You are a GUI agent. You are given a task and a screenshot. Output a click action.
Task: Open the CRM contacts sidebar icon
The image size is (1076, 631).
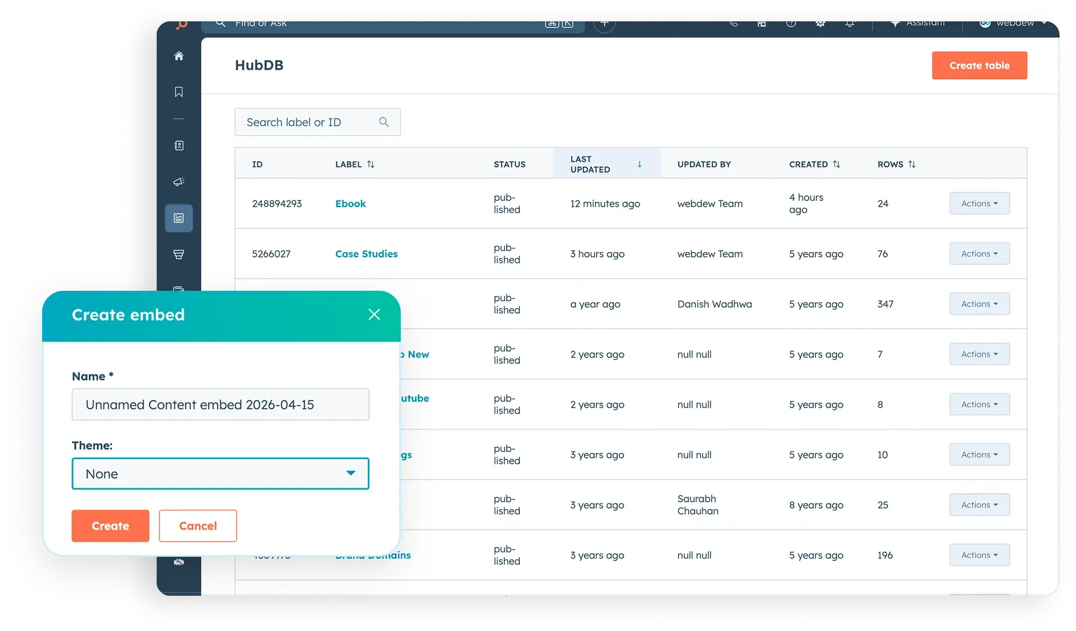pyautogui.click(x=179, y=145)
